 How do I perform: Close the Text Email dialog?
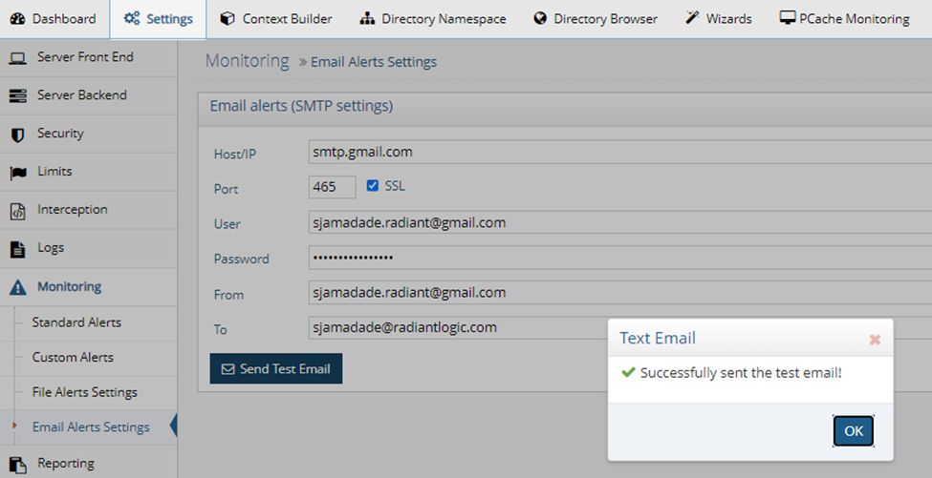[x=875, y=340]
